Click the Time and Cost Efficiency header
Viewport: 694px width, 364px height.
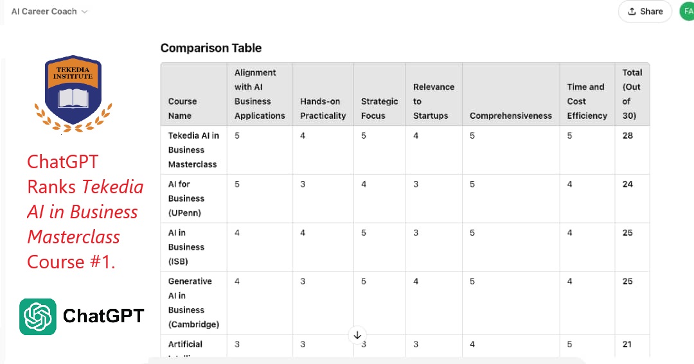coord(587,101)
